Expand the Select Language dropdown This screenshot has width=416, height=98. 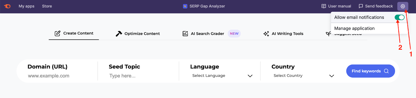222,76
